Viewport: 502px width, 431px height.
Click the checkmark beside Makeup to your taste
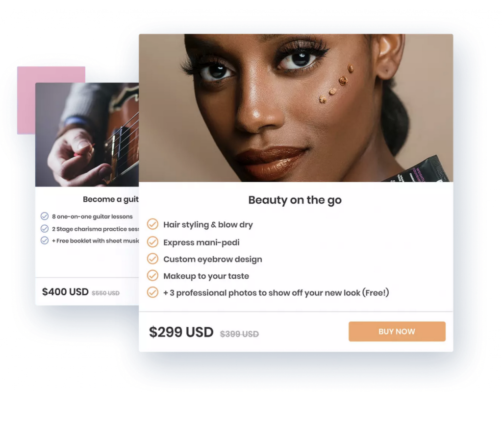coord(153,275)
